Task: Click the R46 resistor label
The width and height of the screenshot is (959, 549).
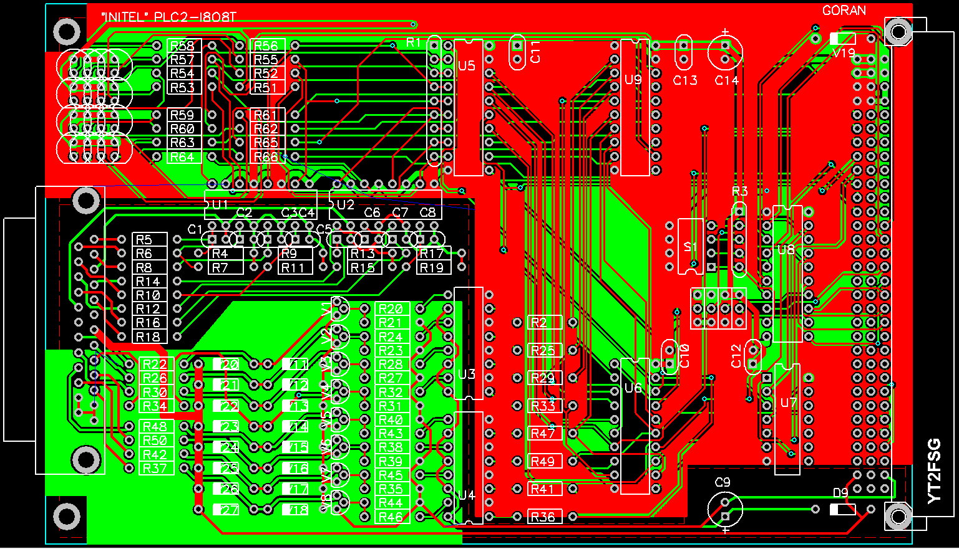Action: coord(391,517)
